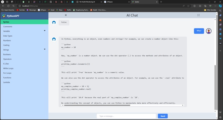The height and width of the screenshot is (120, 223).
Task: Open the Syntax sidebar item
Action: [x=24, y=22]
